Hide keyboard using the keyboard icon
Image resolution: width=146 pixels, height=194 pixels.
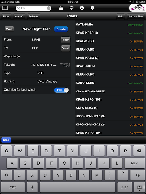click(x=139, y=187)
